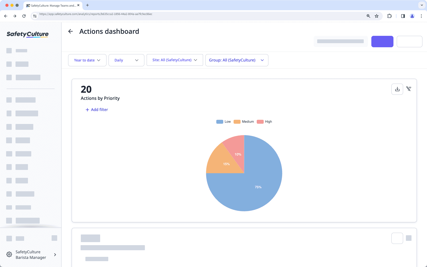
Task: Expand the Site: All (SafetyCulture) filter
Action: 174,60
